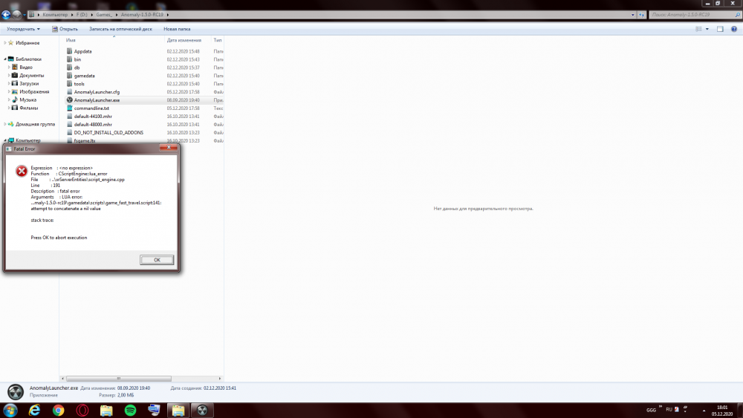Select the tools folder
The width and height of the screenshot is (743, 418).
(80, 84)
